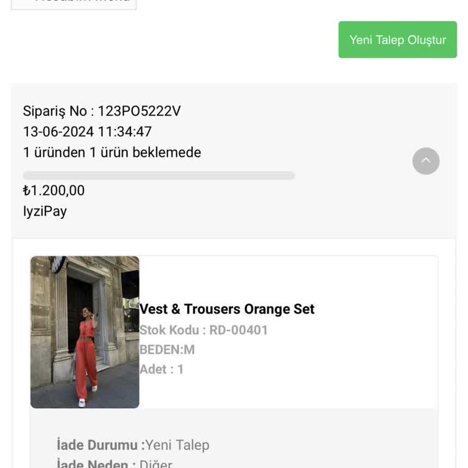Image resolution: width=468 pixels, height=468 pixels.
Task: Open the Vest & Trousers Orange Set thumbnail
Action: coord(85,332)
